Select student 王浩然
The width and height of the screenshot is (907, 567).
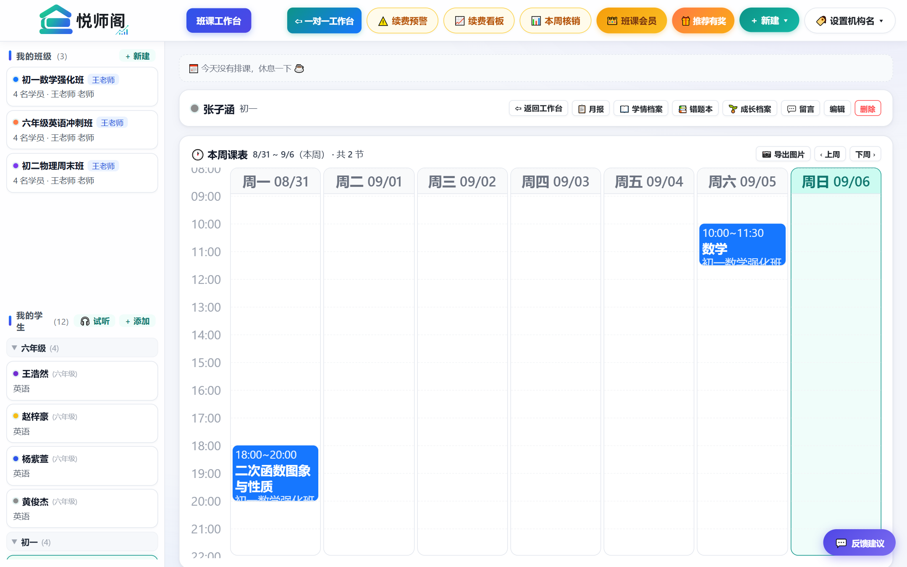[x=82, y=381]
